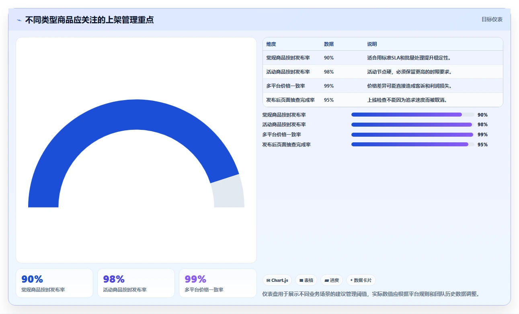The width and height of the screenshot is (519, 314).
Task: Click the 常规商品按时发布率 90% progress bar
Action: (x=413, y=115)
